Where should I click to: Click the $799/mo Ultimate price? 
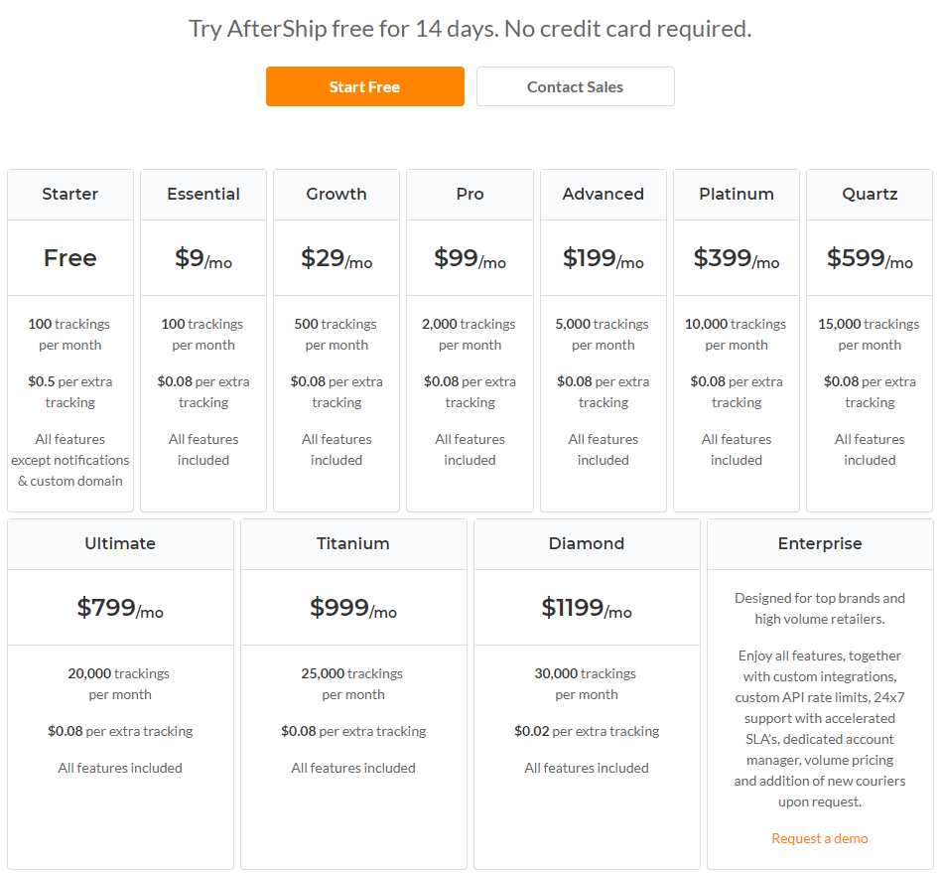tap(120, 608)
